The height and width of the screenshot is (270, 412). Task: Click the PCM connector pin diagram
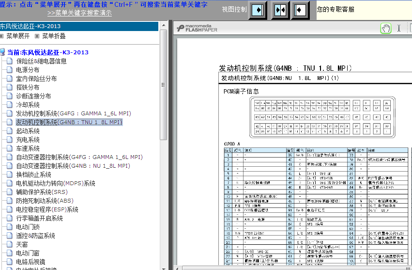coord(322,117)
